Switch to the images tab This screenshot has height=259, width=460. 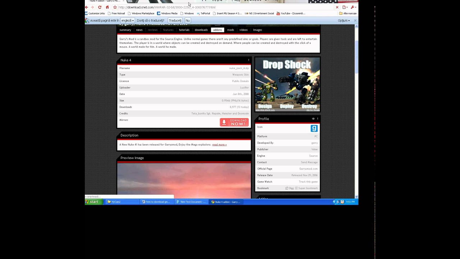(257, 30)
